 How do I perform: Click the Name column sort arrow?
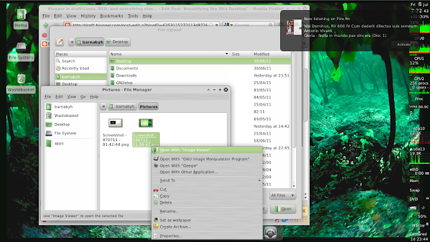pyautogui.click(x=226, y=54)
